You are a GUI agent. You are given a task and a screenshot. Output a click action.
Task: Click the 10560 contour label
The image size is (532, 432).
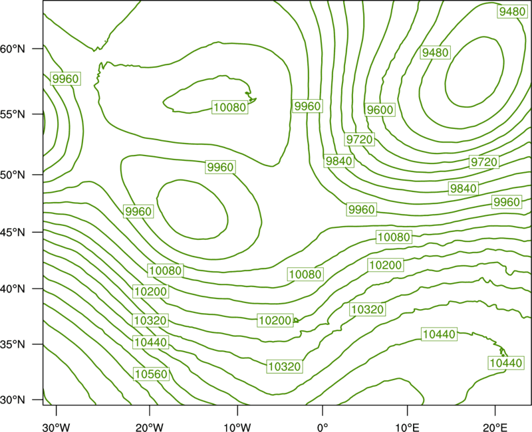point(152,374)
